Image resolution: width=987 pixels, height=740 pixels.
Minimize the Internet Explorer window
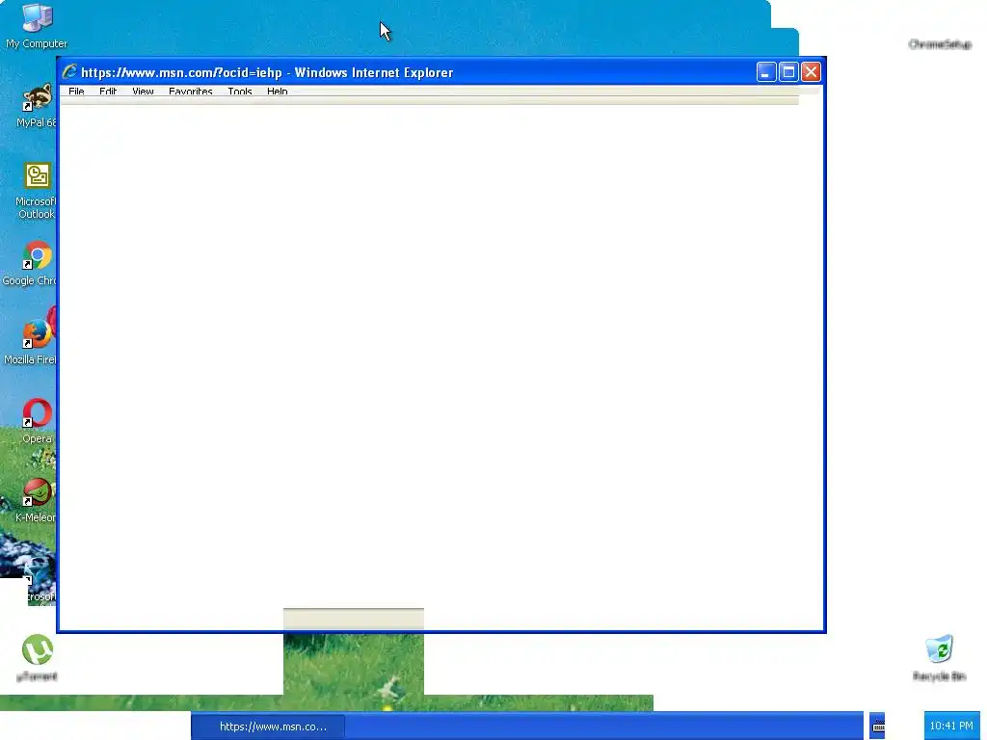pos(765,72)
